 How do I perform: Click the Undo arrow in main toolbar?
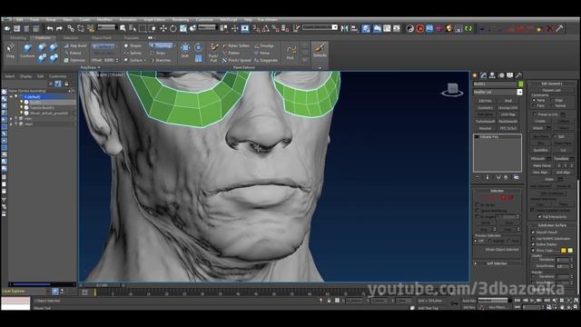50,28
